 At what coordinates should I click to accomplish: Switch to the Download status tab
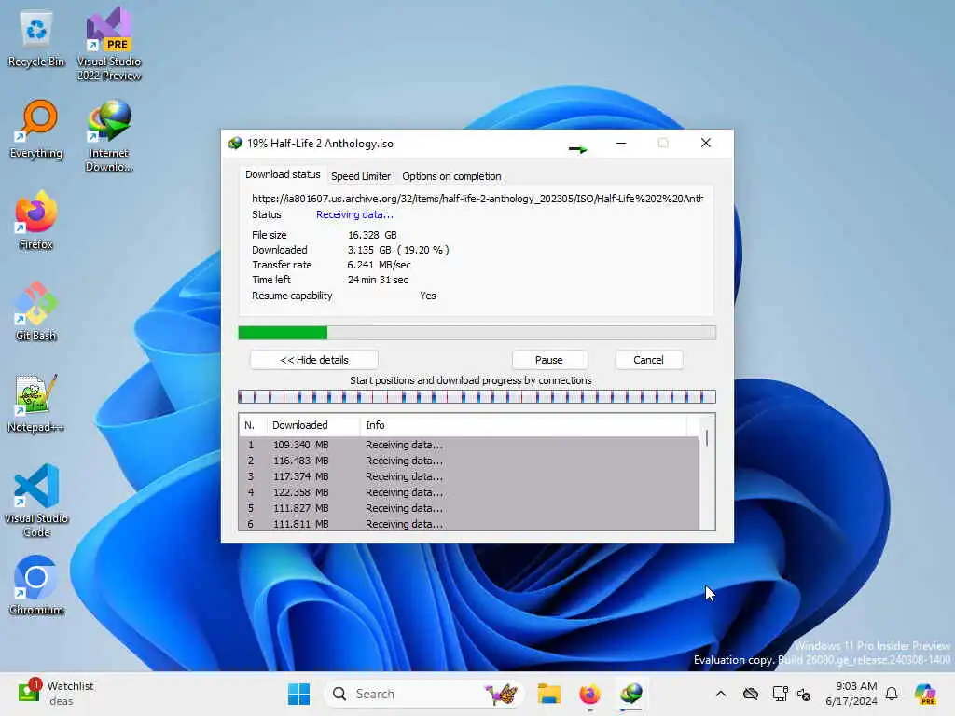click(x=283, y=174)
